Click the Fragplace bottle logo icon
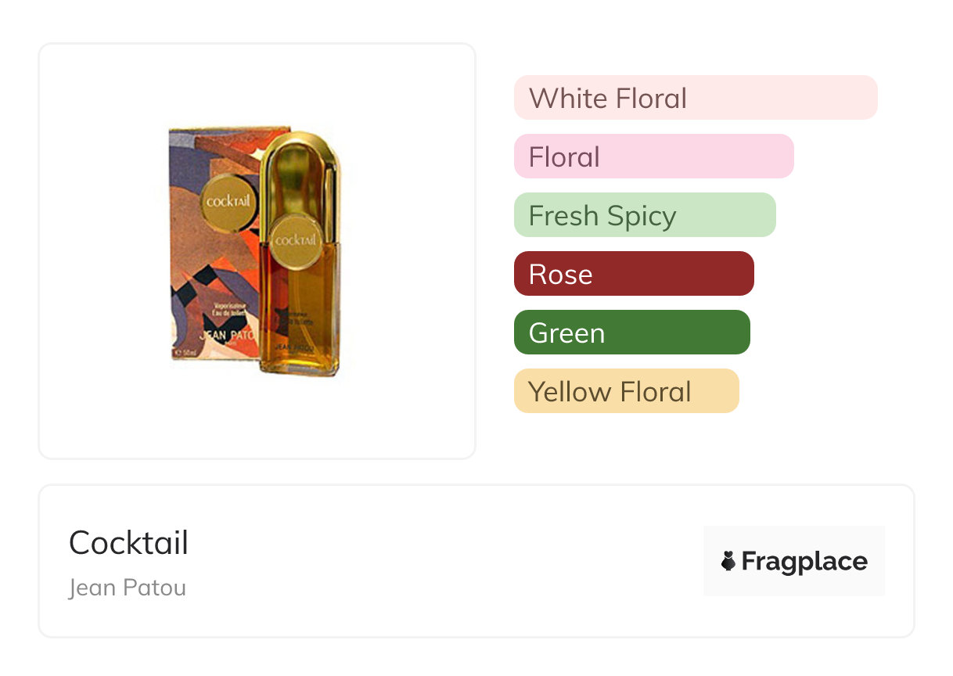The image size is (953, 676). tap(728, 561)
